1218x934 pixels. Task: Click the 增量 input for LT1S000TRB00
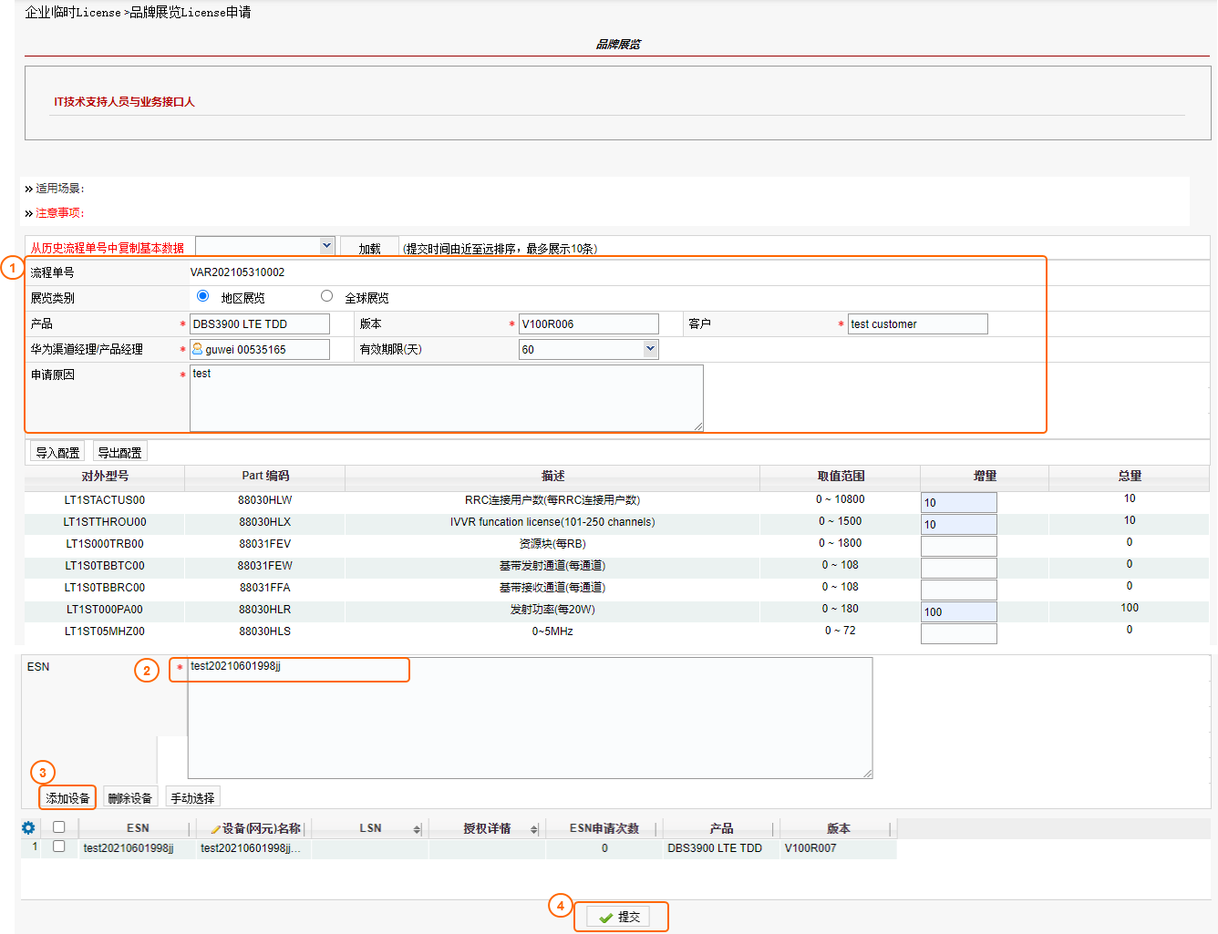coord(959,546)
